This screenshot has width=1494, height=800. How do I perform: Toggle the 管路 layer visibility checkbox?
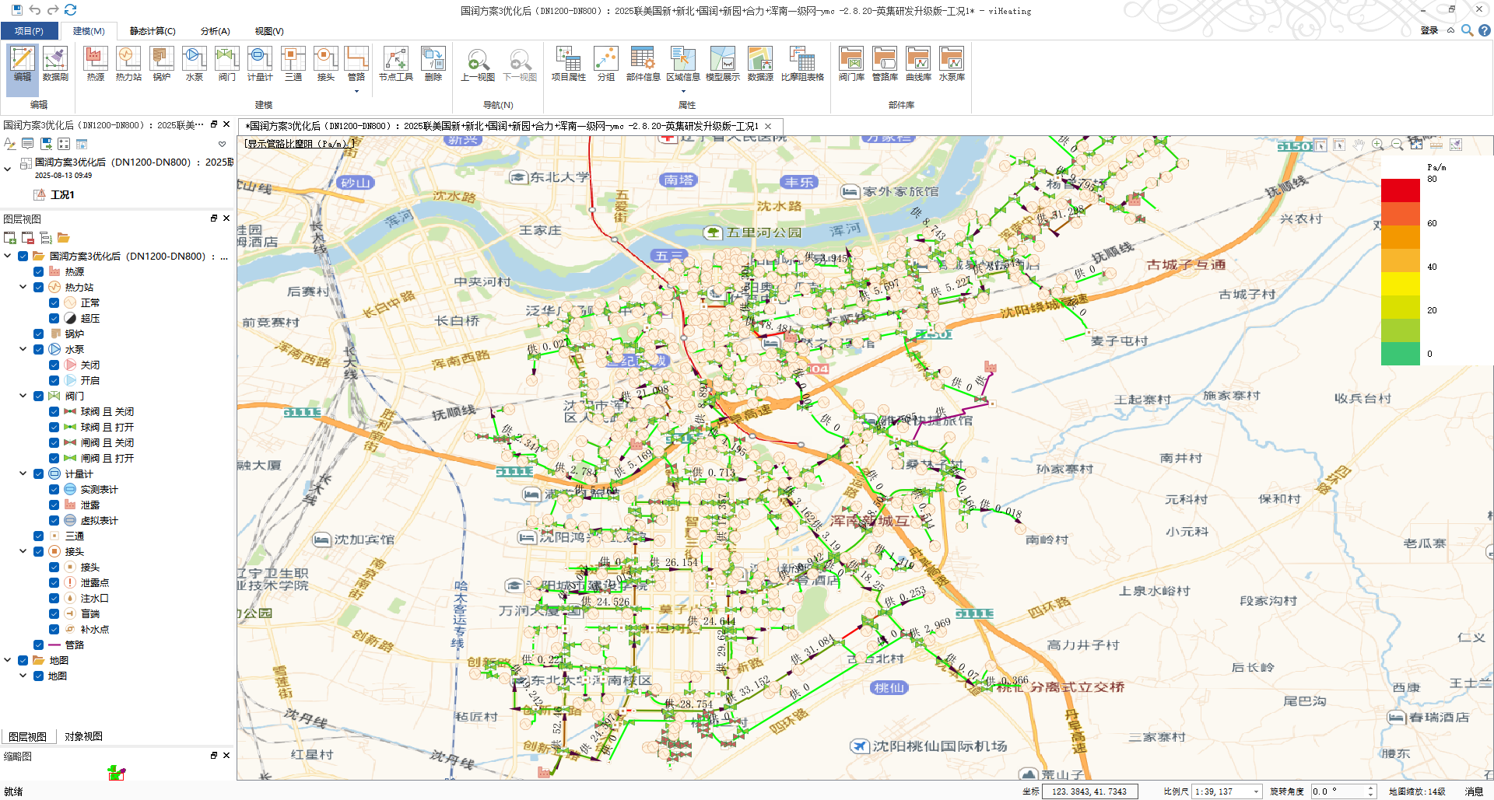pos(38,645)
